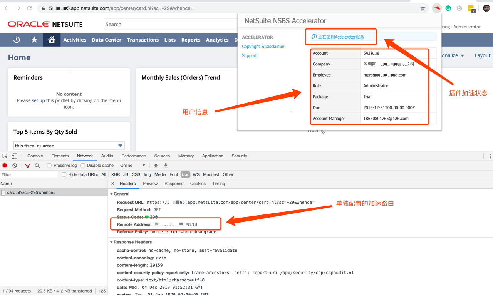
Task: Clear the network log
Action: point(15,166)
